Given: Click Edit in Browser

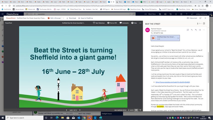Looking at the screenshot, I should (54, 18).
